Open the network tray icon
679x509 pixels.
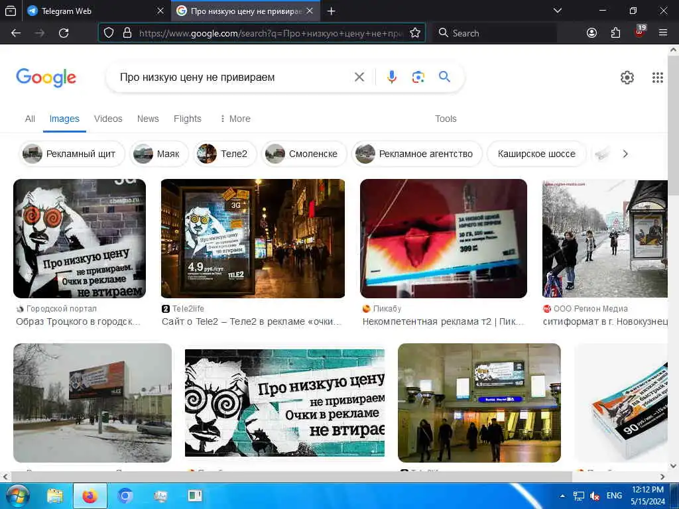click(578, 496)
